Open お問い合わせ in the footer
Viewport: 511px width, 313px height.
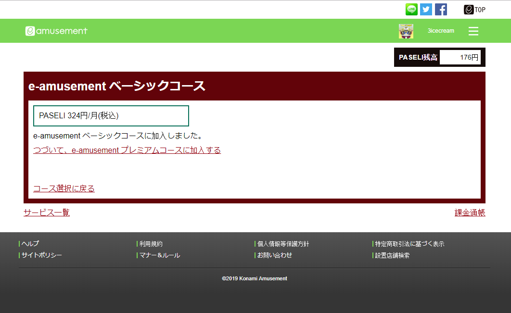[274, 255]
